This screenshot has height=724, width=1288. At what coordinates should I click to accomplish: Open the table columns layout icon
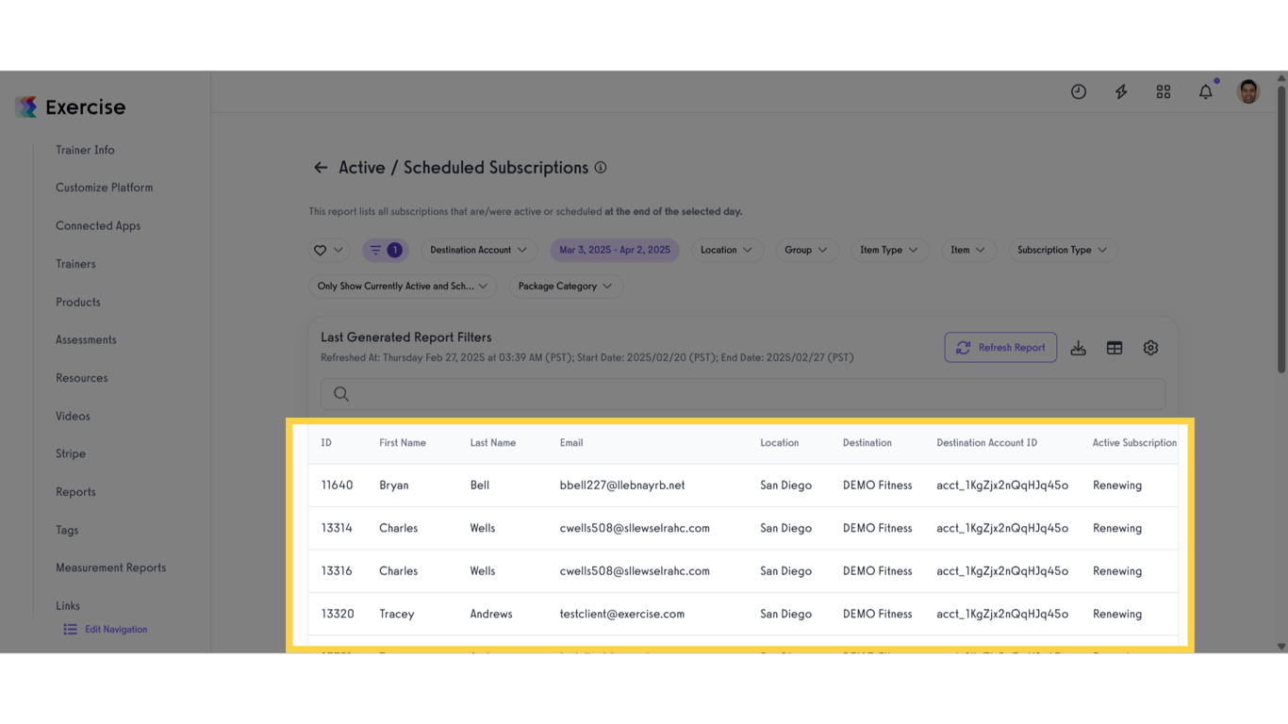click(1115, 348)
